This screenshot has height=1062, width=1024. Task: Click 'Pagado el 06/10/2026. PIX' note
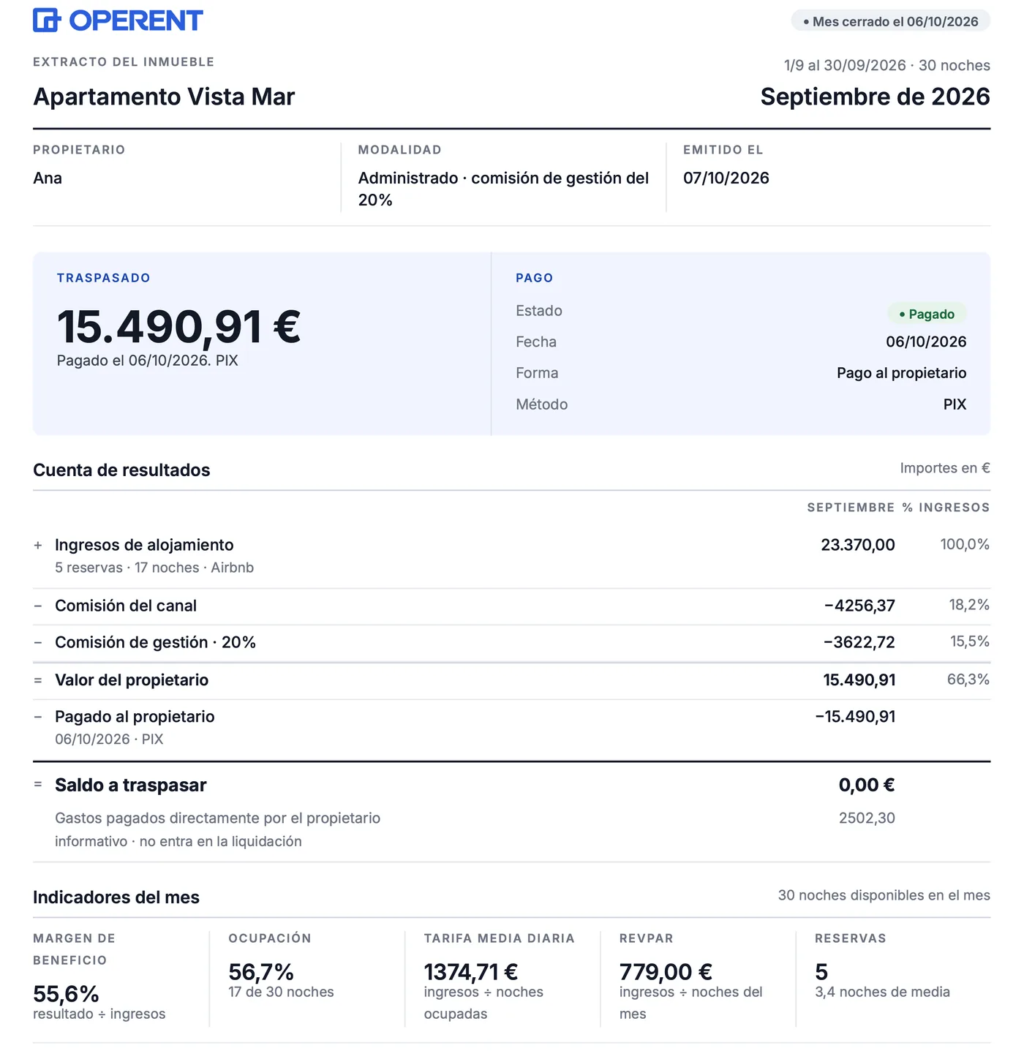pos(147,361)
